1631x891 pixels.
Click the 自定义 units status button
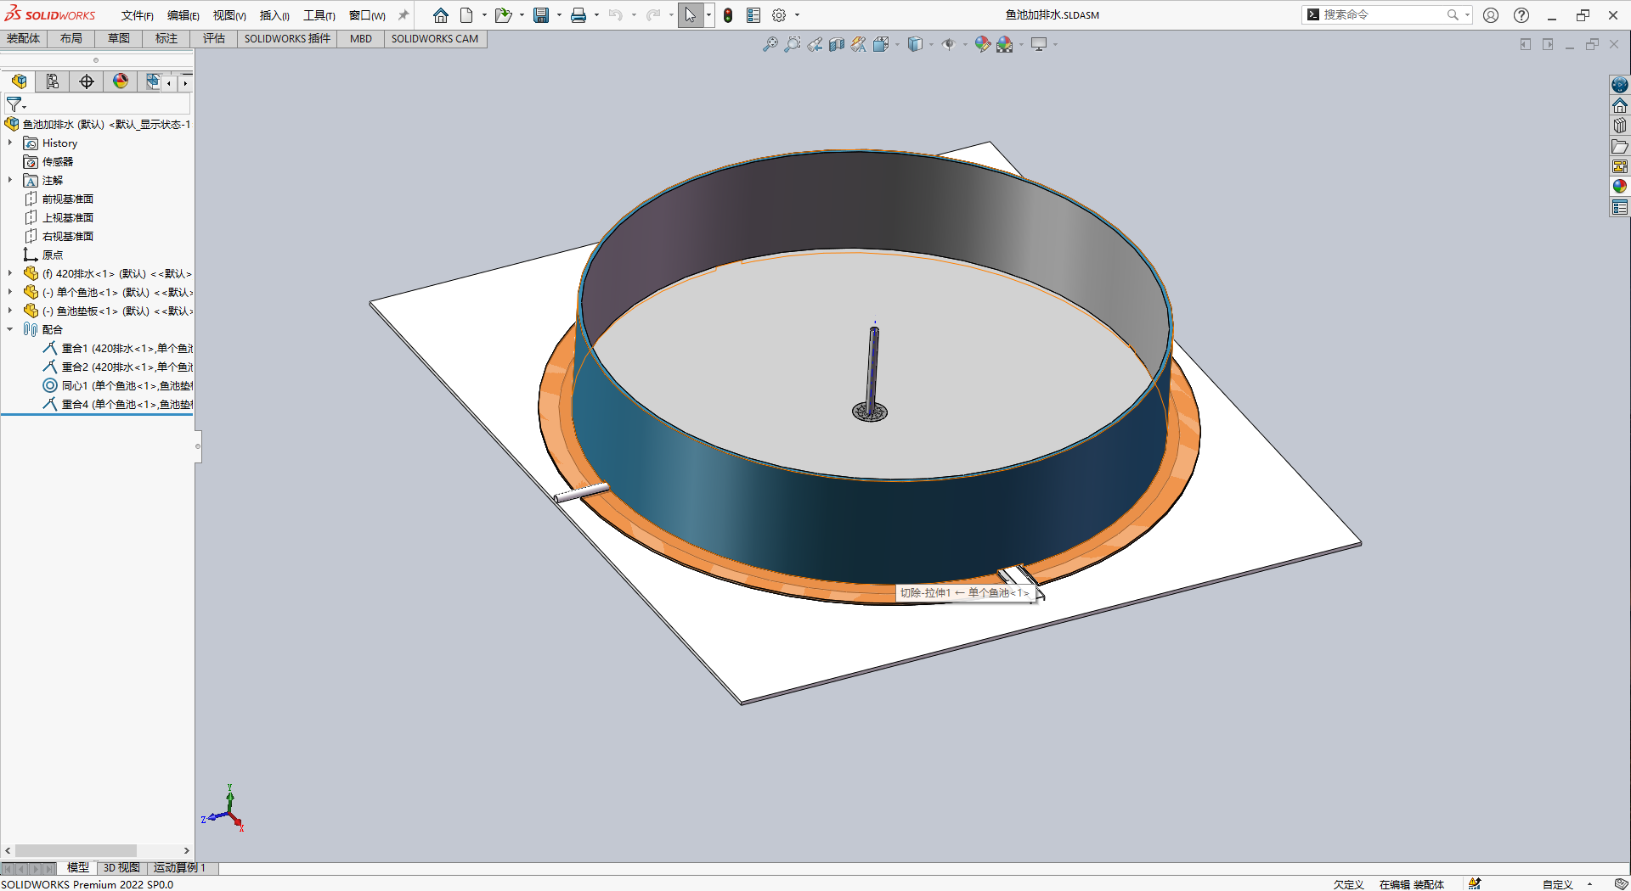(x=1558, y=884)
